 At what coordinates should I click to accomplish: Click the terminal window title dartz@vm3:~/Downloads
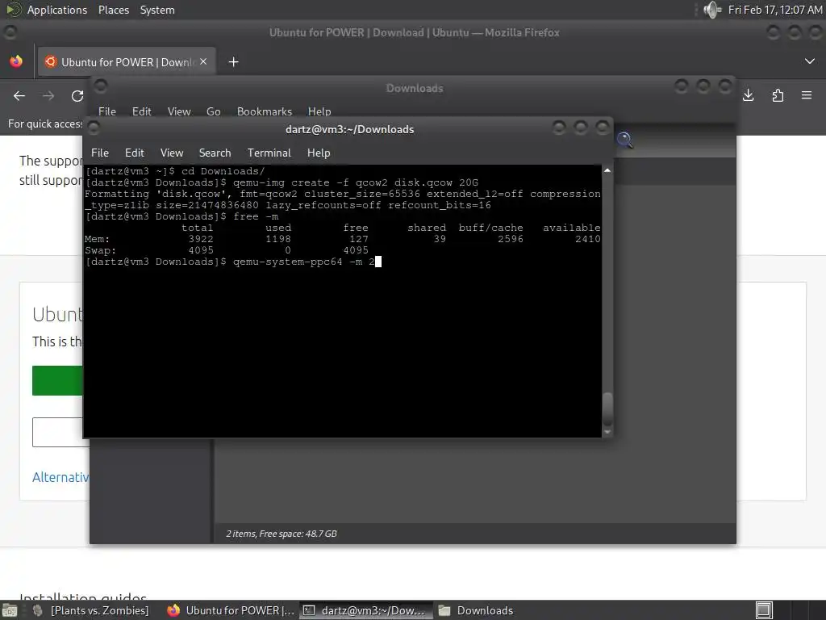click(x=350, y=129)
